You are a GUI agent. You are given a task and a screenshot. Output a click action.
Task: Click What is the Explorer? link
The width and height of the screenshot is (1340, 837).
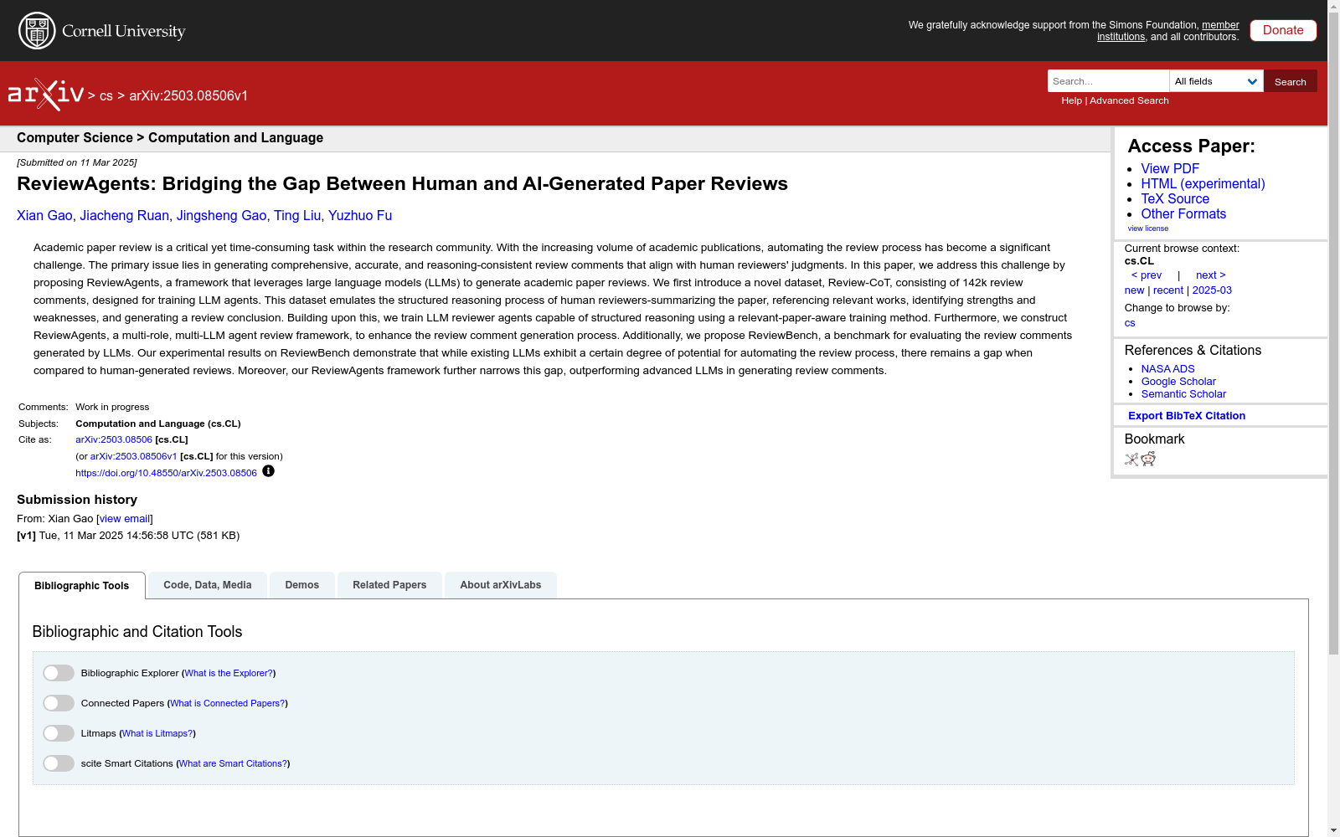point(229,673)
